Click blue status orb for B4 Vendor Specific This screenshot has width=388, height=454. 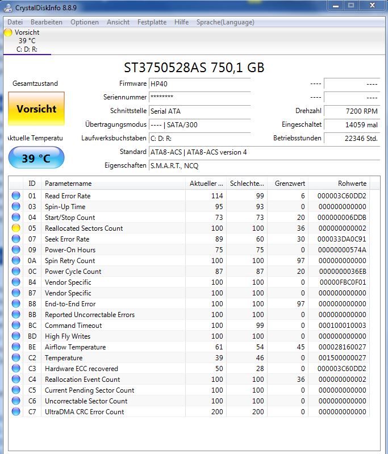click(16, 282)
